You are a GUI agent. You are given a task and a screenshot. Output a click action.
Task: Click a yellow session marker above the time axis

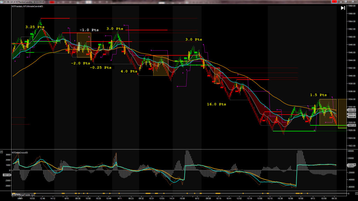pyautogui.click(x=63, y=193)
